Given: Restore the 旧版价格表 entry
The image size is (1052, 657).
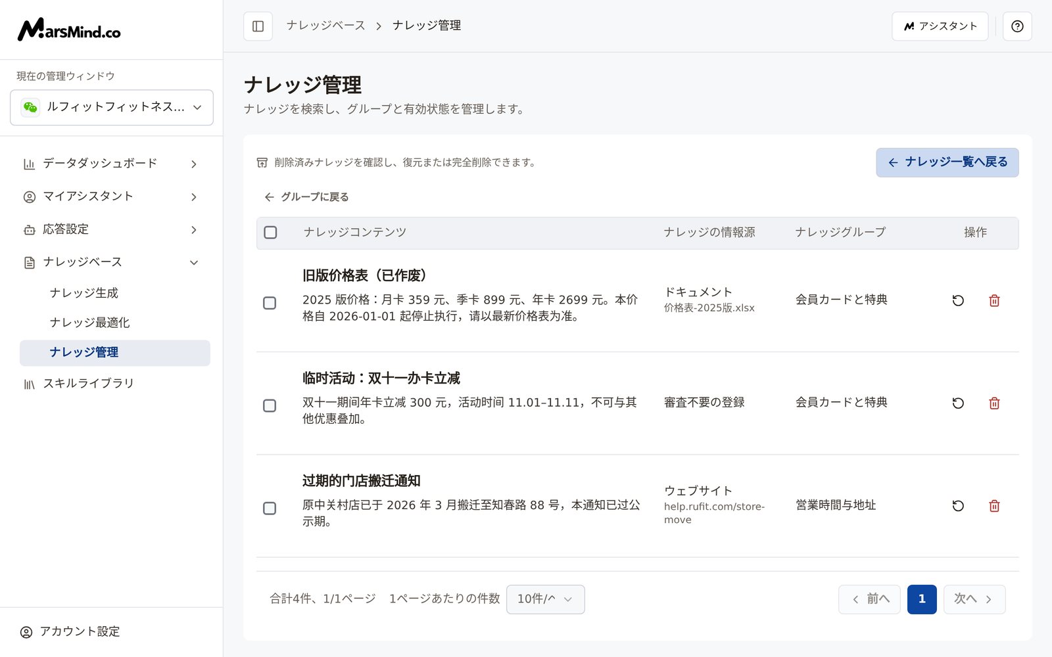Looking at the screenshot, I should tap(958, 300).
